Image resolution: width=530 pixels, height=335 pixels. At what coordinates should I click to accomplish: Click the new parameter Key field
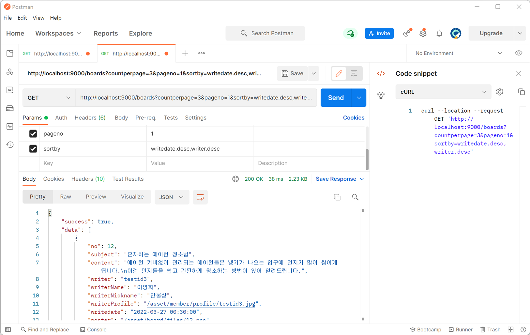pyautogui.click(x=93, y=163)
